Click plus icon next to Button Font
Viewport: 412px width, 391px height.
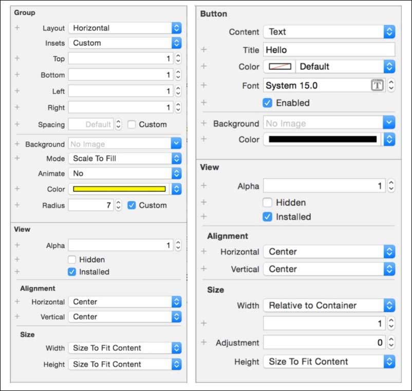(203, 85)
